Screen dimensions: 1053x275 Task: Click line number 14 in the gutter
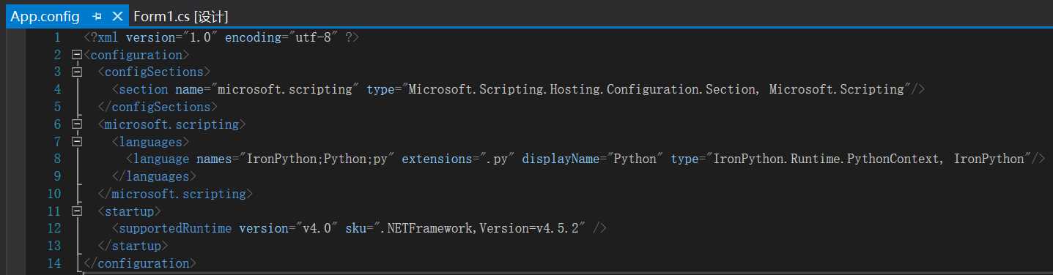(53, 263)
